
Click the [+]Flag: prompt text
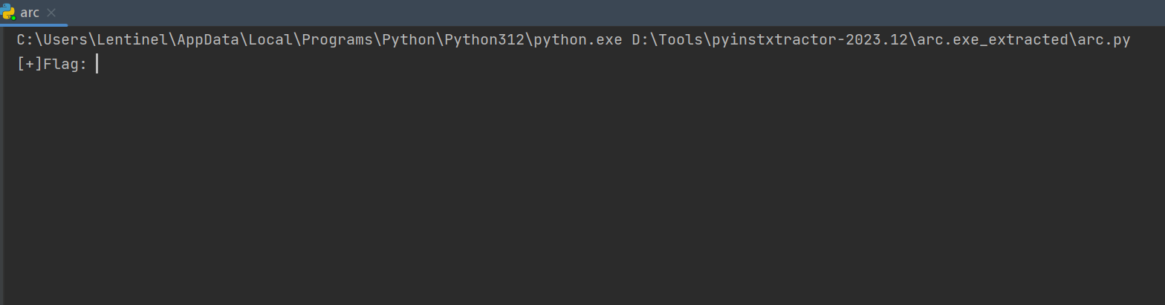[52, 65]
